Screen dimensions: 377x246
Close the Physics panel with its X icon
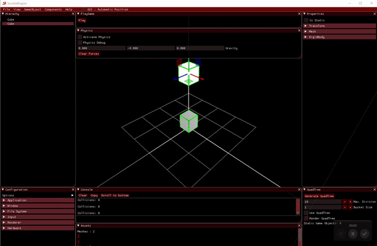pos(299,31)
